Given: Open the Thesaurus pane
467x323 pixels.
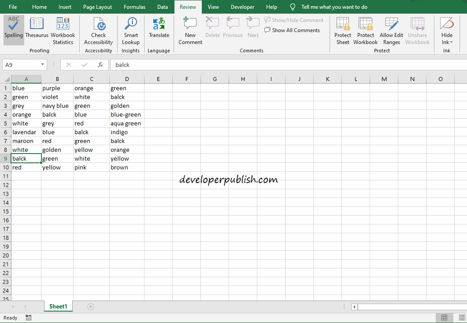Looking at the screenshot, I should (x=37, y=30).
